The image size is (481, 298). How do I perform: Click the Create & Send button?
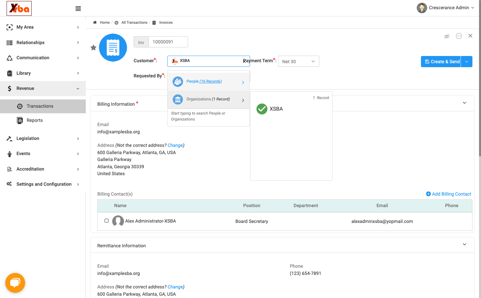tap(441, 62)
